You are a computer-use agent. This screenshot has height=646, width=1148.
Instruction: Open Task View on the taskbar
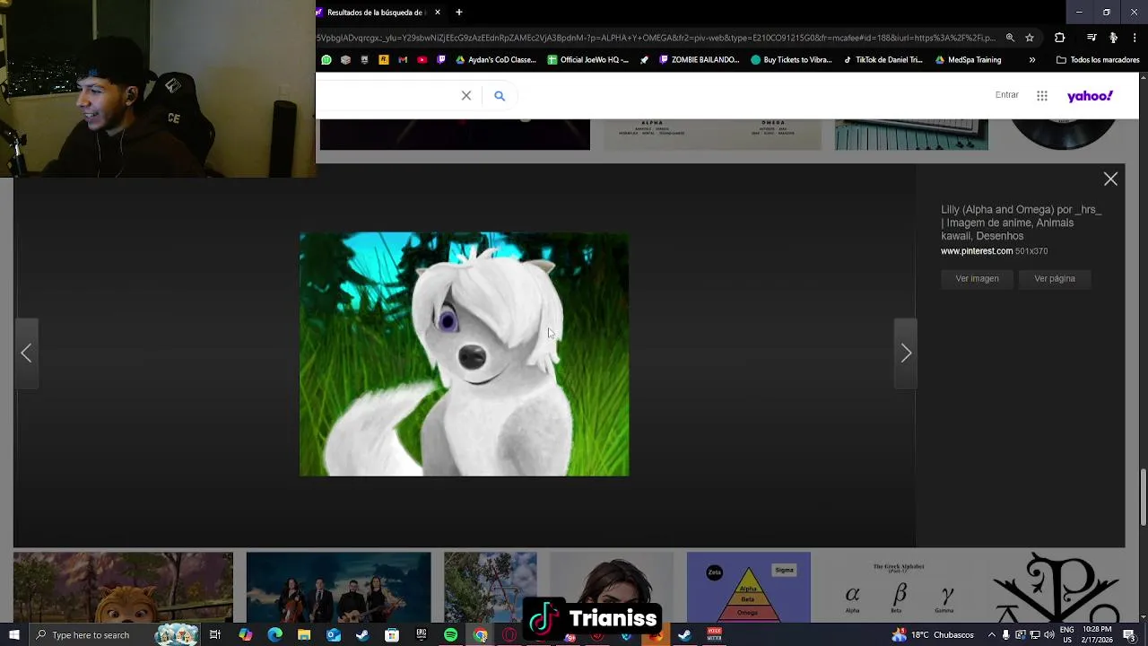pos(215,635)
